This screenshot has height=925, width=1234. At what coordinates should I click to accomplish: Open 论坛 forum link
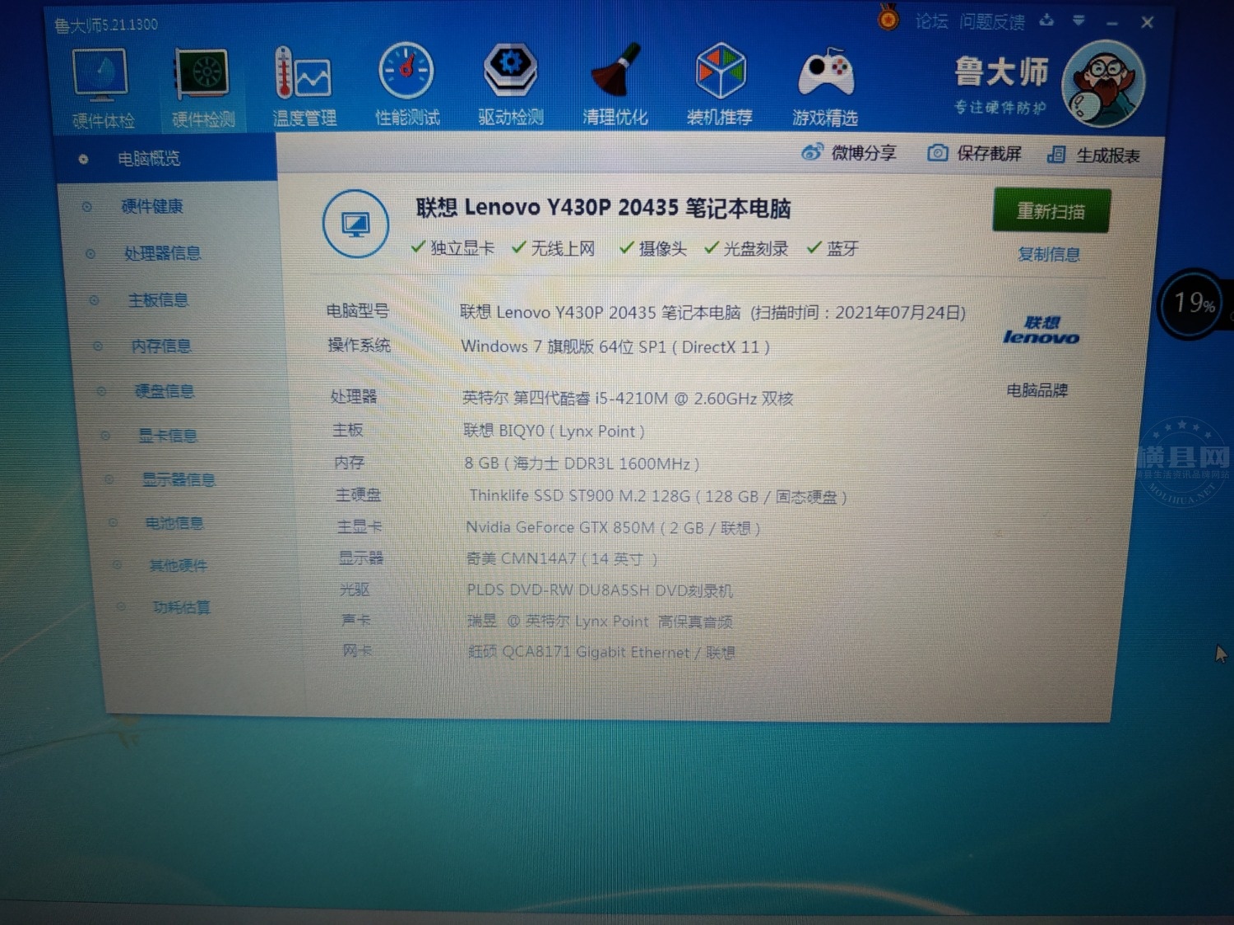(931, 21)
